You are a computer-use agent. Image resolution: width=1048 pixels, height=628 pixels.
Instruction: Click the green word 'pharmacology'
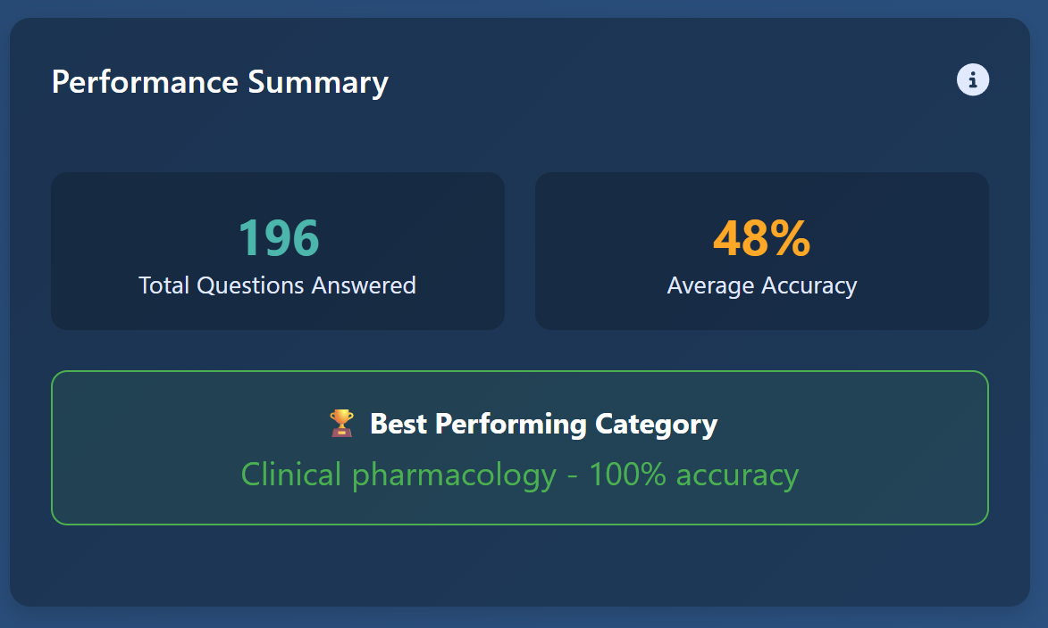(x=454, y=475)
